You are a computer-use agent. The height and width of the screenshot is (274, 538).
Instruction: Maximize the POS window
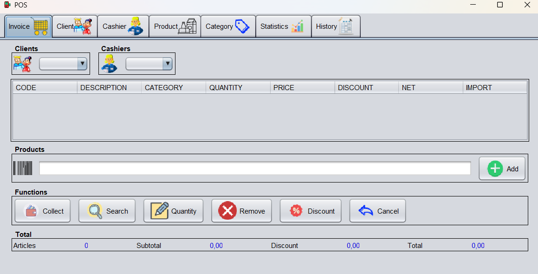click(x=500, y=5)
